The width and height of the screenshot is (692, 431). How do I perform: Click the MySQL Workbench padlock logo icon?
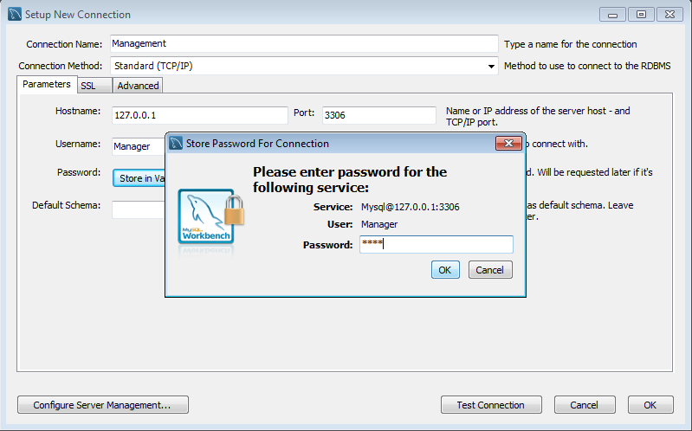(211, 219)
